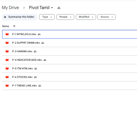Select the P-4 INDICATOR ADD.mkv file row
The width and height of the screenshot is (137, 125).
[x=70, y=60]
